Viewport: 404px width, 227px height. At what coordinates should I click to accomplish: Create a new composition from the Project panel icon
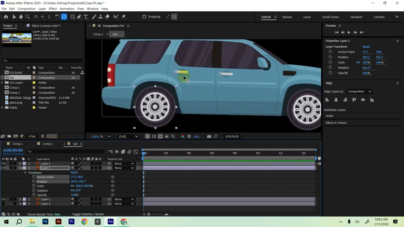[15, 136]
